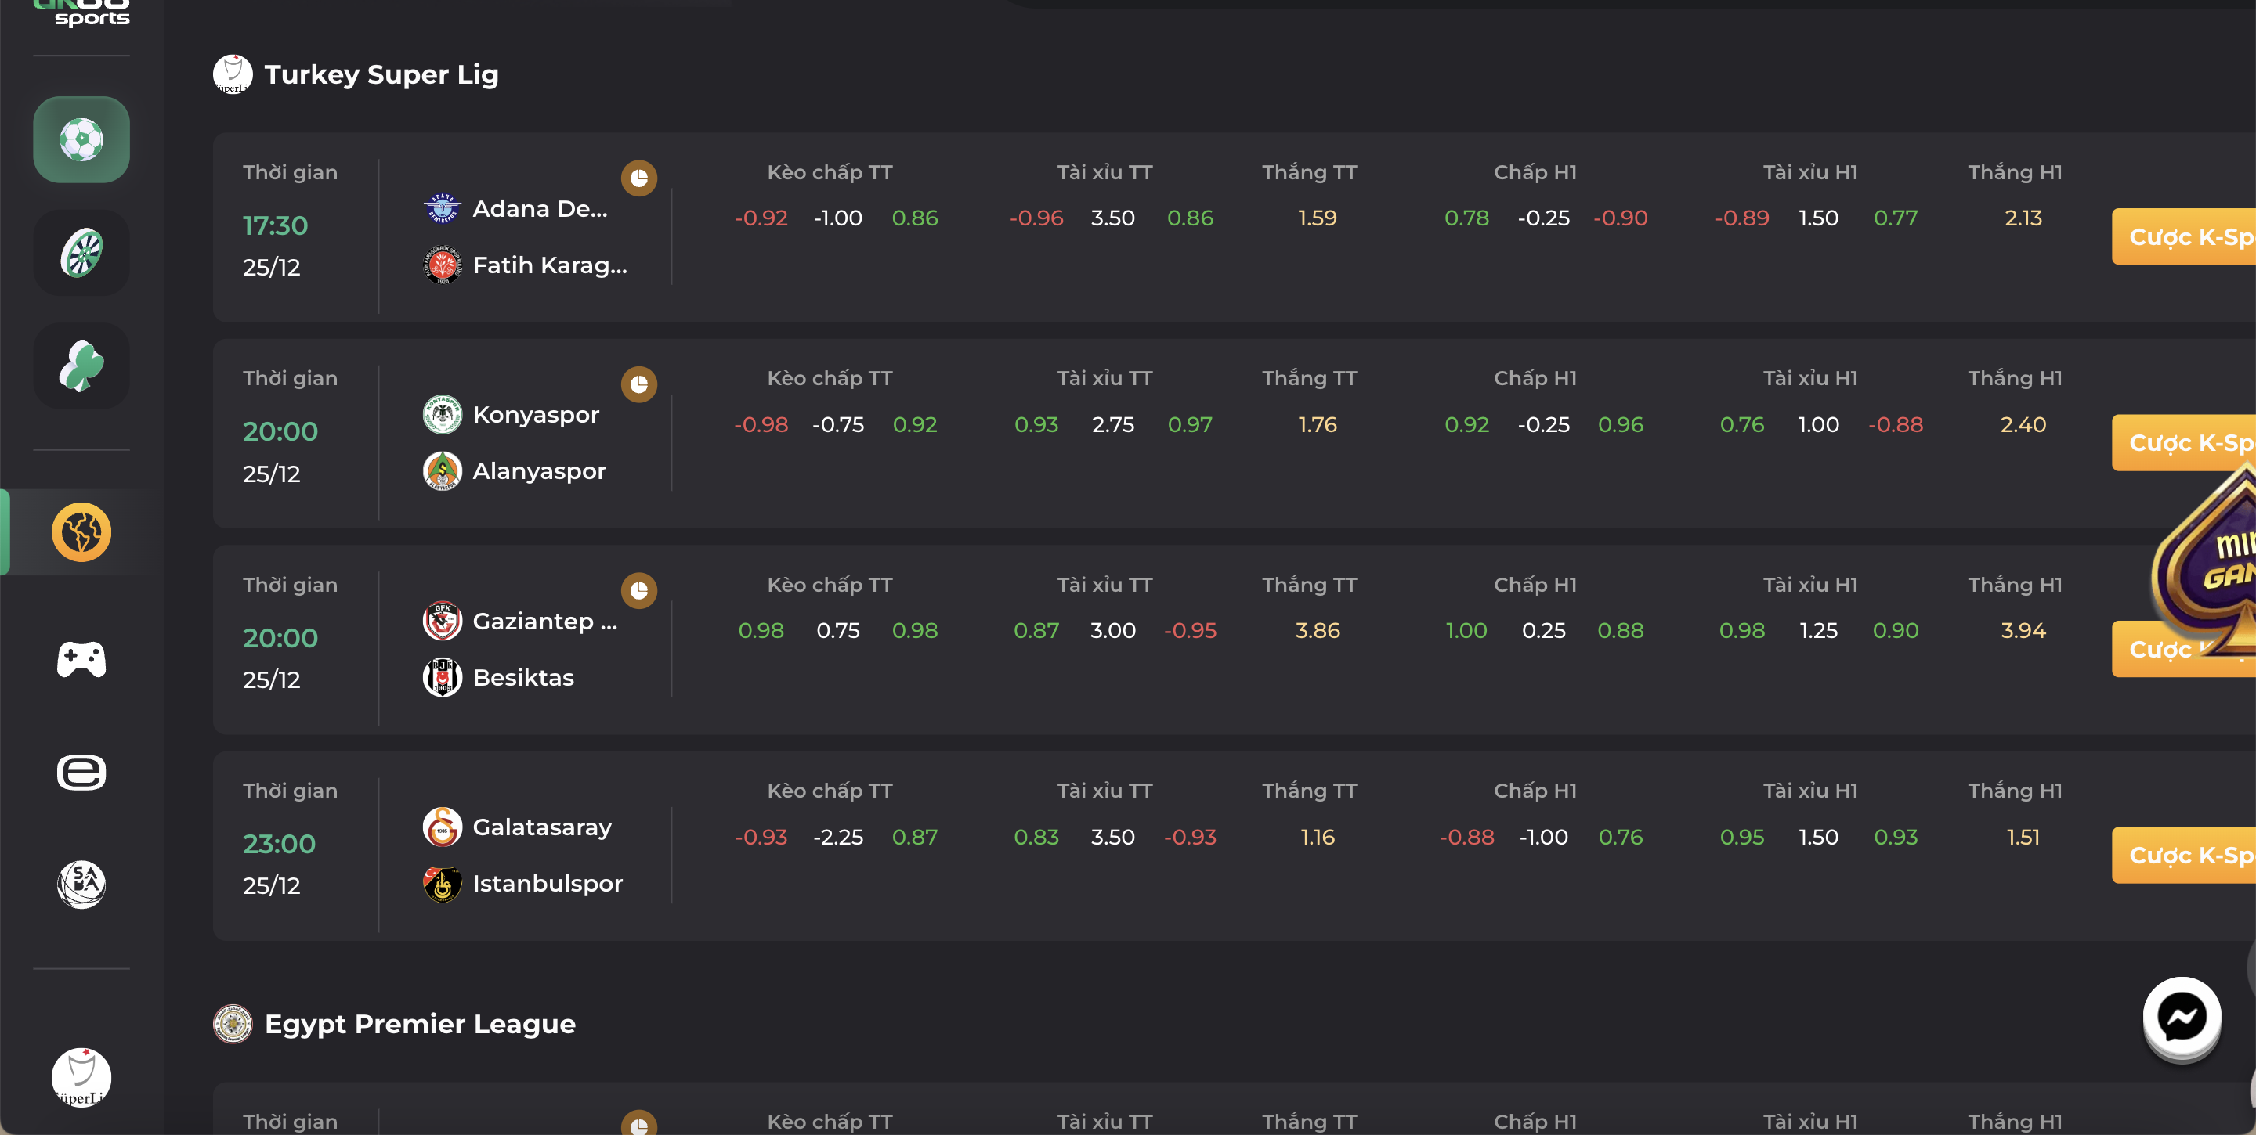
Task: Select the club card games icon
Action: [x=81, y=366]
